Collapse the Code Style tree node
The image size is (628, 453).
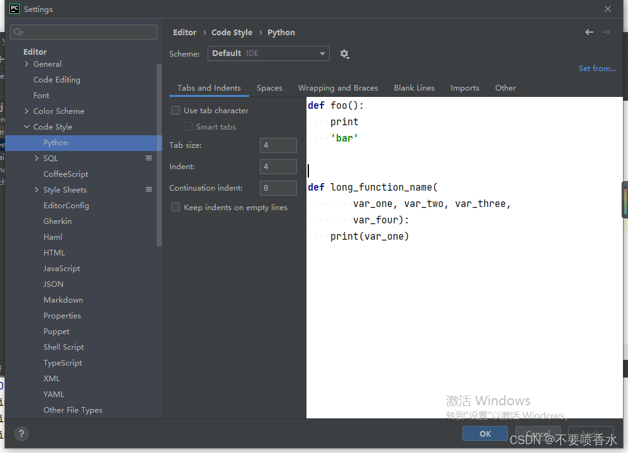point(26,126)
